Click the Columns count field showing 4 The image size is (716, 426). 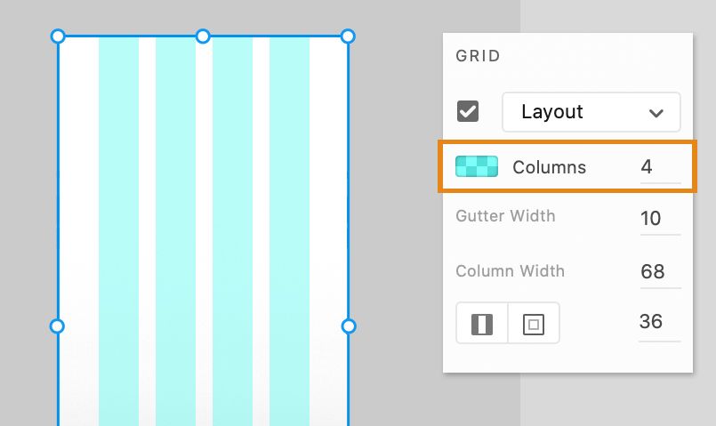pos(658,166)
